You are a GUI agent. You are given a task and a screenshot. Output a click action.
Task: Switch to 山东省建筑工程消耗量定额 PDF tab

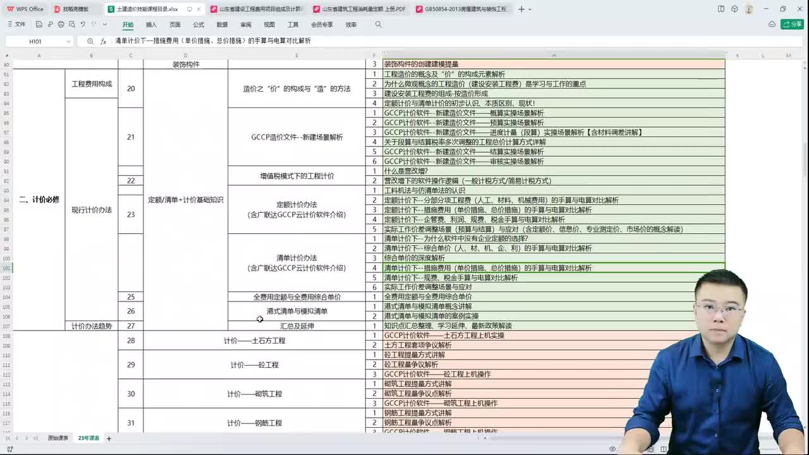pos(359,9)
